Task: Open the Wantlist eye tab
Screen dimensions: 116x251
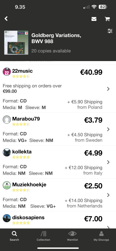Action: pos(72,236)
